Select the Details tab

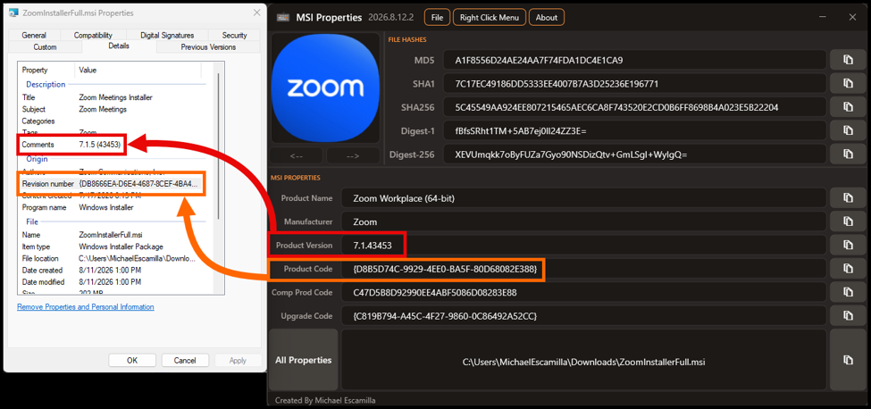click(119, 46)
